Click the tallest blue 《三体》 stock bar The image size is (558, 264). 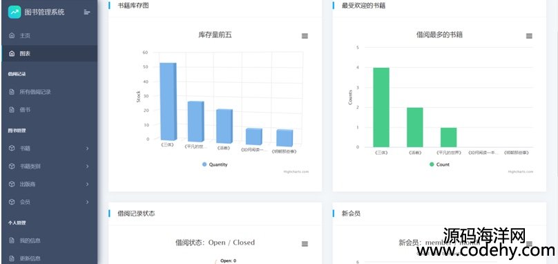point(168,102)
